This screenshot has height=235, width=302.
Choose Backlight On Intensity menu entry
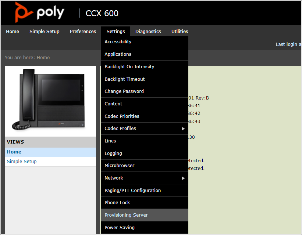coord(129,67)
